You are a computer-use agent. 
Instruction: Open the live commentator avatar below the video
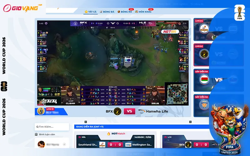[41, 111]
